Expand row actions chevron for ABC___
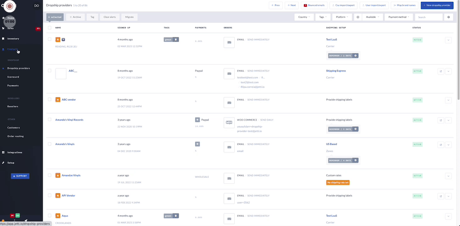Screen dimensions: 460x226 click(448, 71)
